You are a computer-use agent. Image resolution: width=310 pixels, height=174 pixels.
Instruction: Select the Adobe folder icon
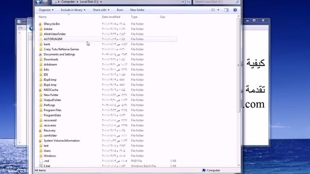tap(41, 29)
